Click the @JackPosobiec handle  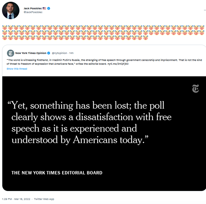coord(33,12)
